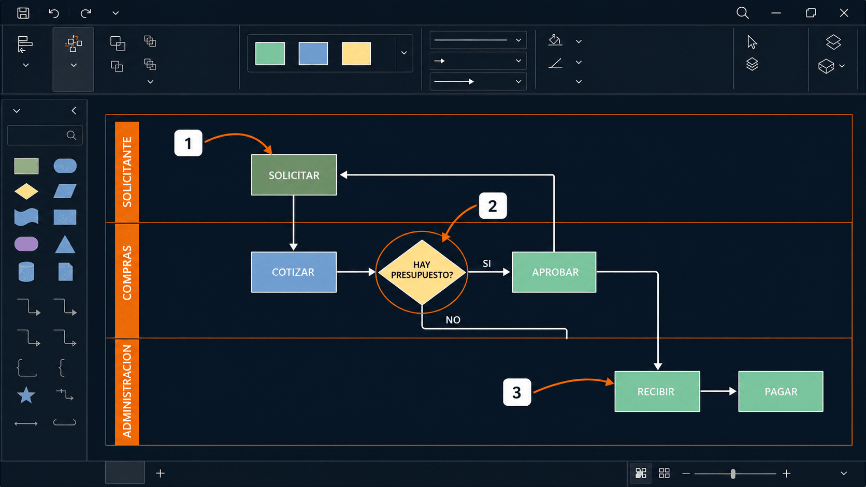Select the COMPRAS swimlane header
Viewport: 866px width, 487px height.
coord(127,281)
